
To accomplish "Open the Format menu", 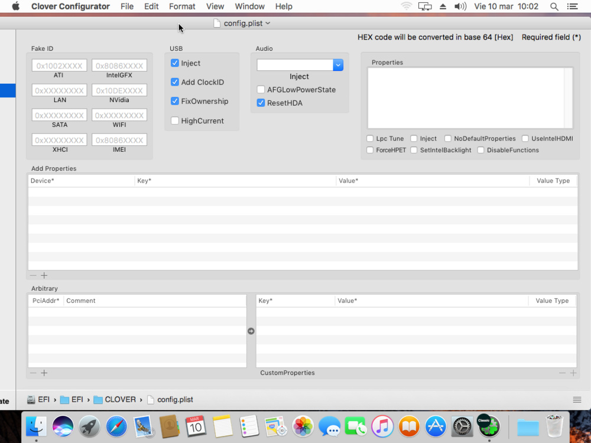I will (182, 6).
